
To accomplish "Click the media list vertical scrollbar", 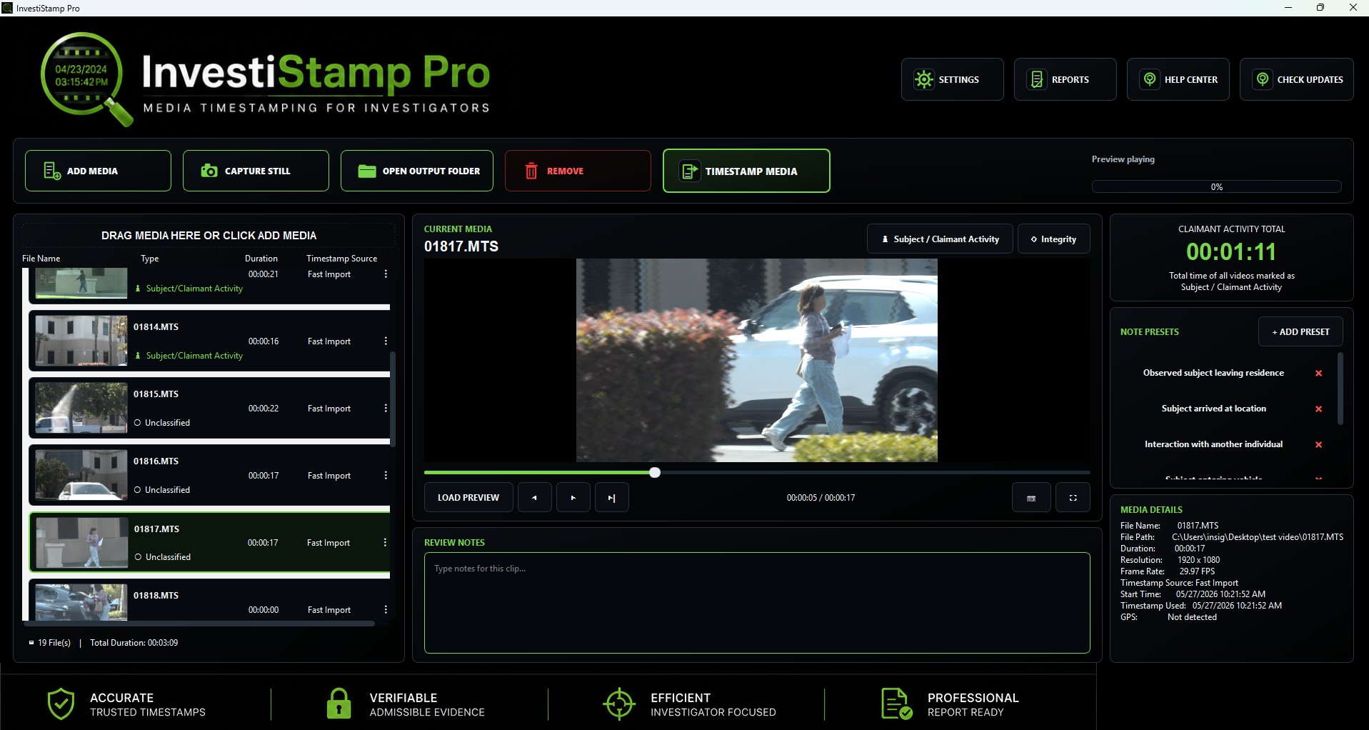I will click(x=393, y=399).
